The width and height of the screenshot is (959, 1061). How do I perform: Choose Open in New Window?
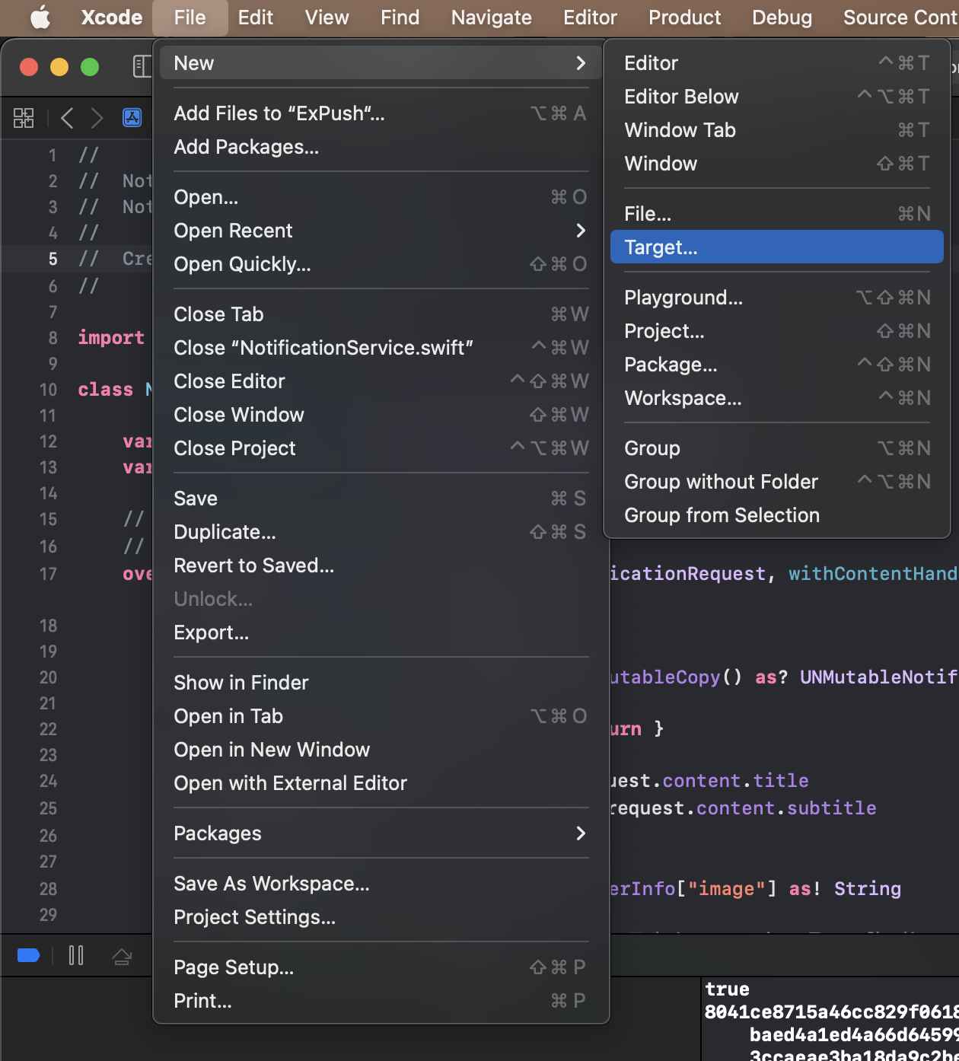point(381,750)
